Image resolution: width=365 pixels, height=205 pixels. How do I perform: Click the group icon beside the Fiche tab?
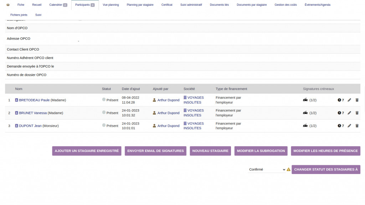8,5
